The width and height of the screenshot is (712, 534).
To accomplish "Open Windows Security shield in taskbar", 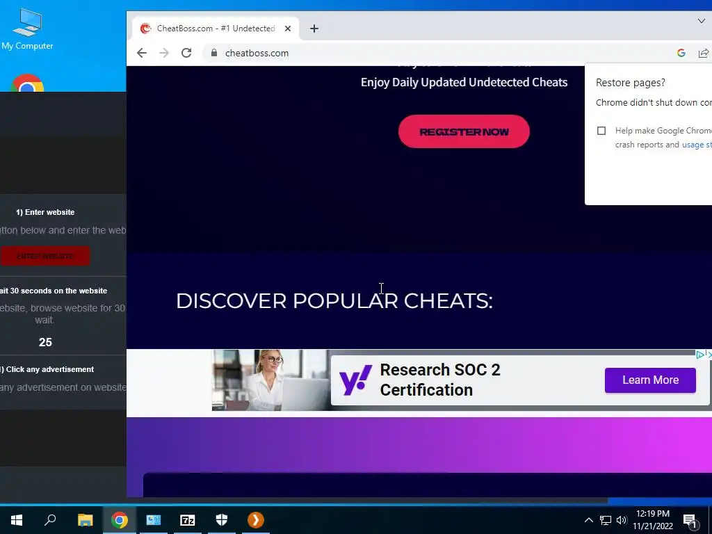I will pyautogui.click(x=222, y=520).
